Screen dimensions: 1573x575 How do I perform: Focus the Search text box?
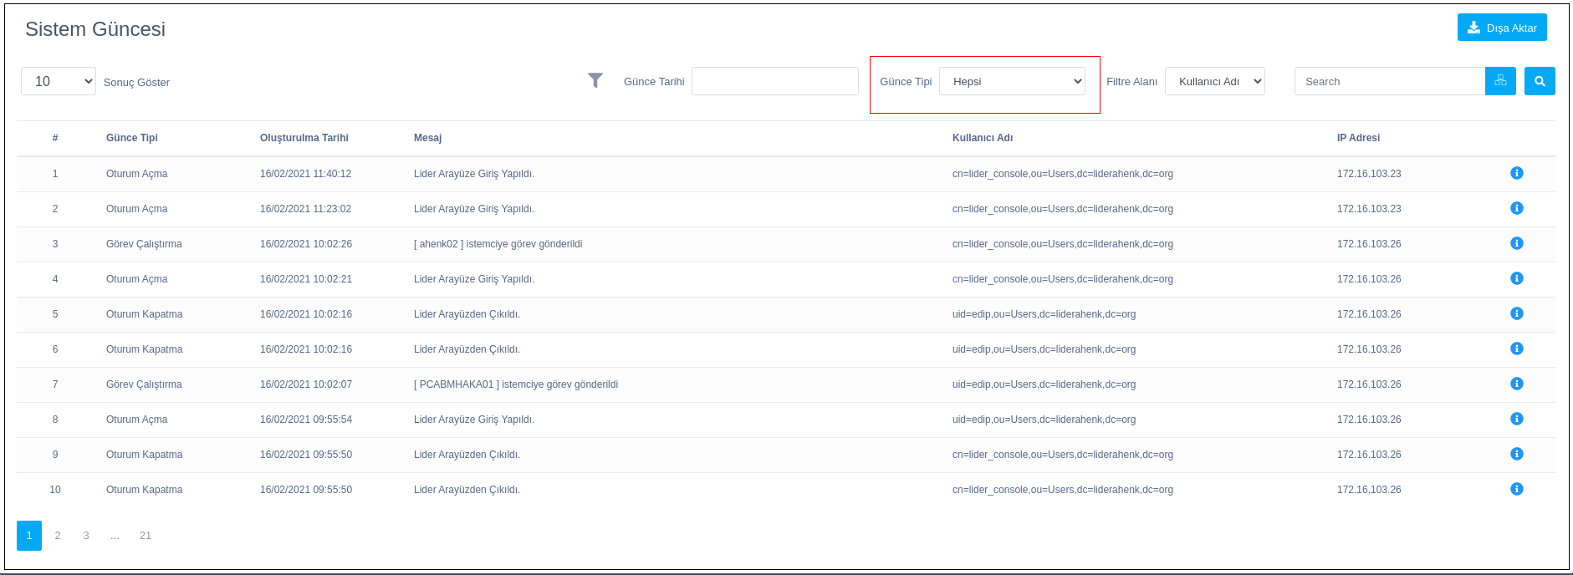tap(1389, 81)
